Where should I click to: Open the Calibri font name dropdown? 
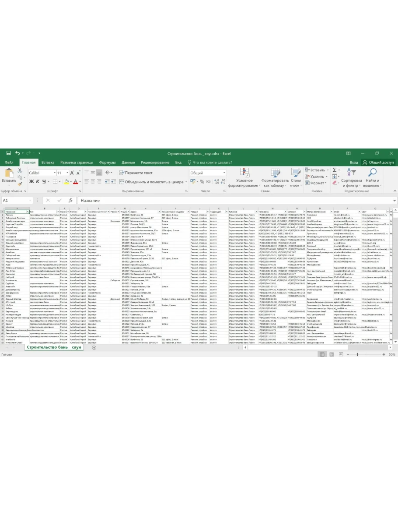tap(55, 173)
